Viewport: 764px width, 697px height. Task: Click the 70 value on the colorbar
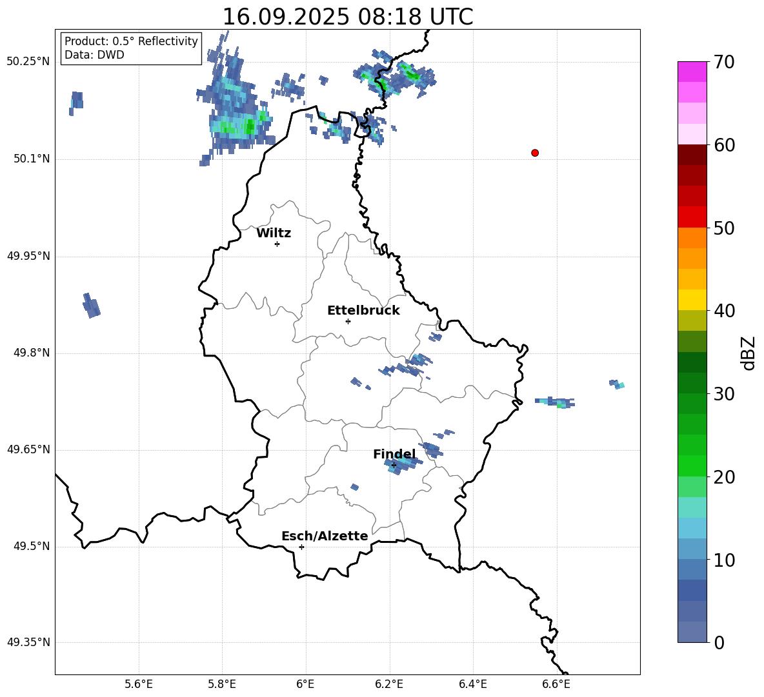[x=724, y=62]
